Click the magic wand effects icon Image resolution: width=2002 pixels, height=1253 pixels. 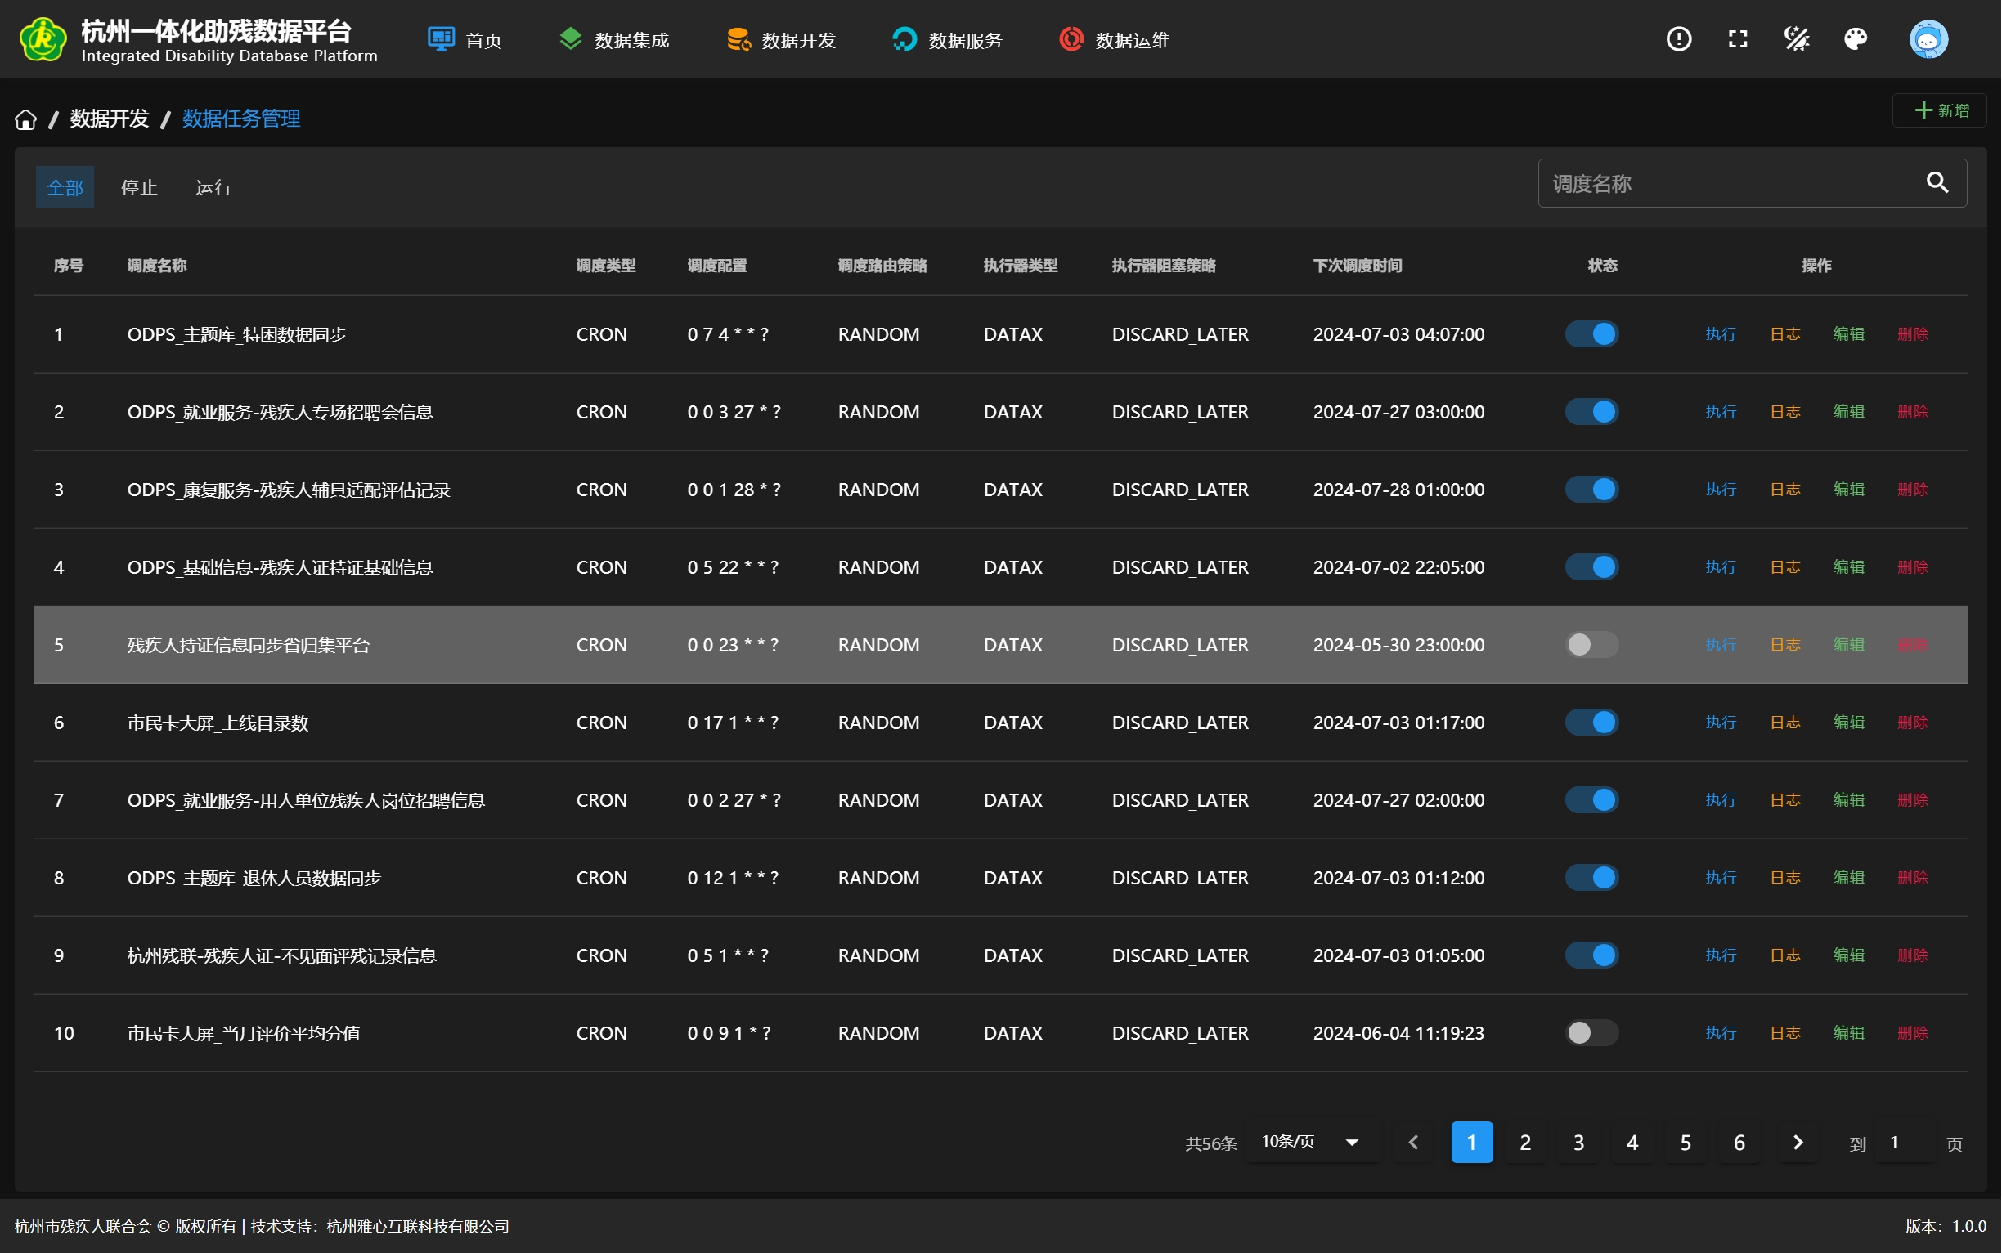tap(1798, 39)
